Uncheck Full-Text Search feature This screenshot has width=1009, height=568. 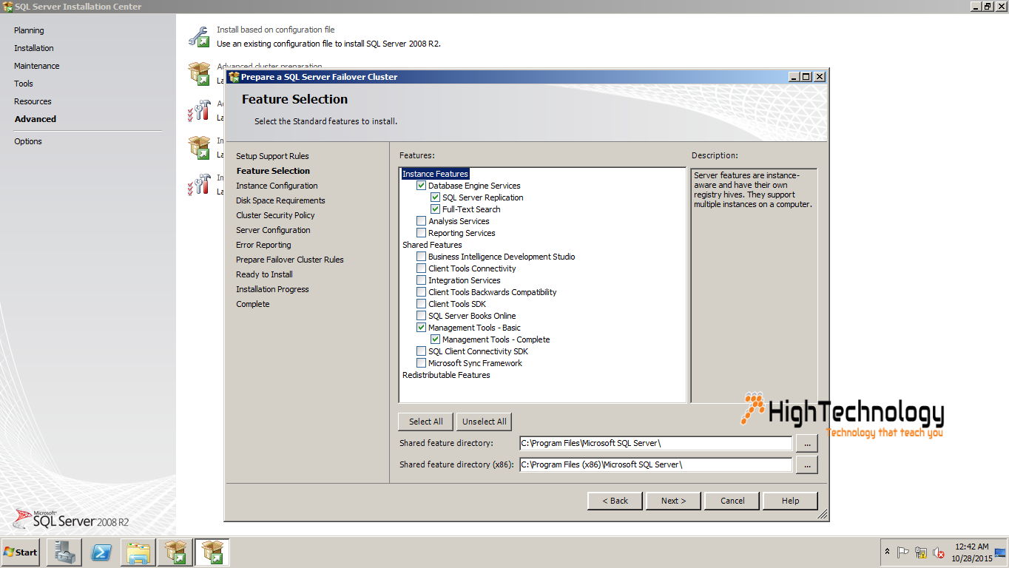pyautogui.click(x=436, y=209)
